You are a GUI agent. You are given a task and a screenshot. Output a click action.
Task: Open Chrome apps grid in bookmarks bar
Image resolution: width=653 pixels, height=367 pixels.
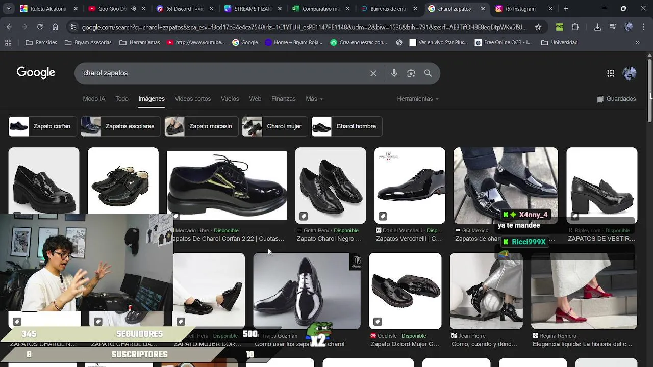8,42
